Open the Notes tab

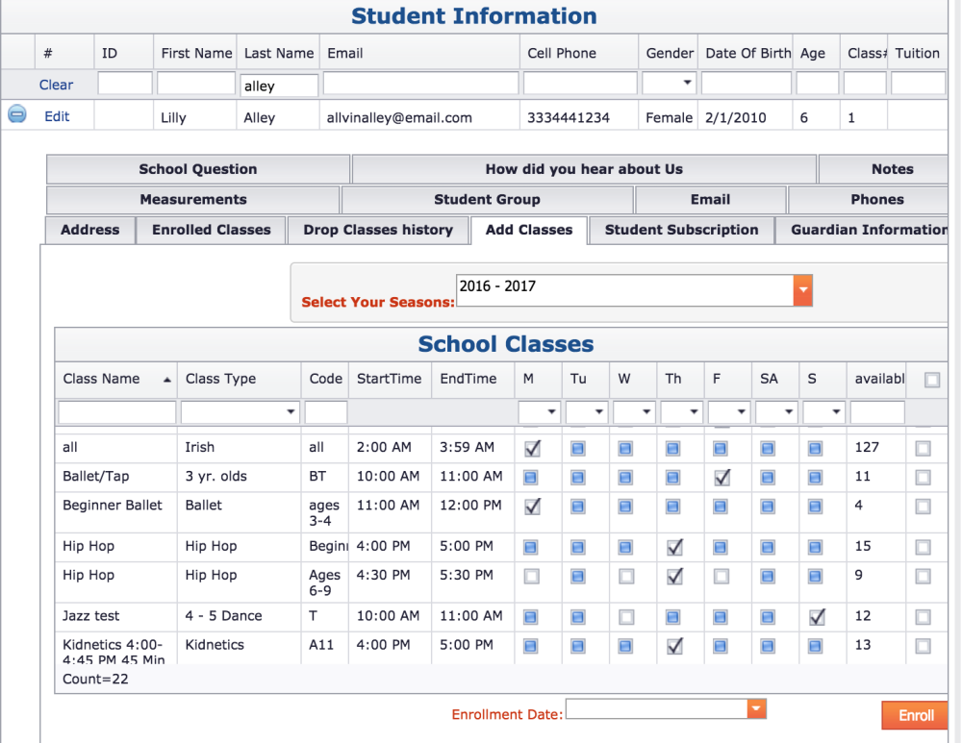[883, 169]
